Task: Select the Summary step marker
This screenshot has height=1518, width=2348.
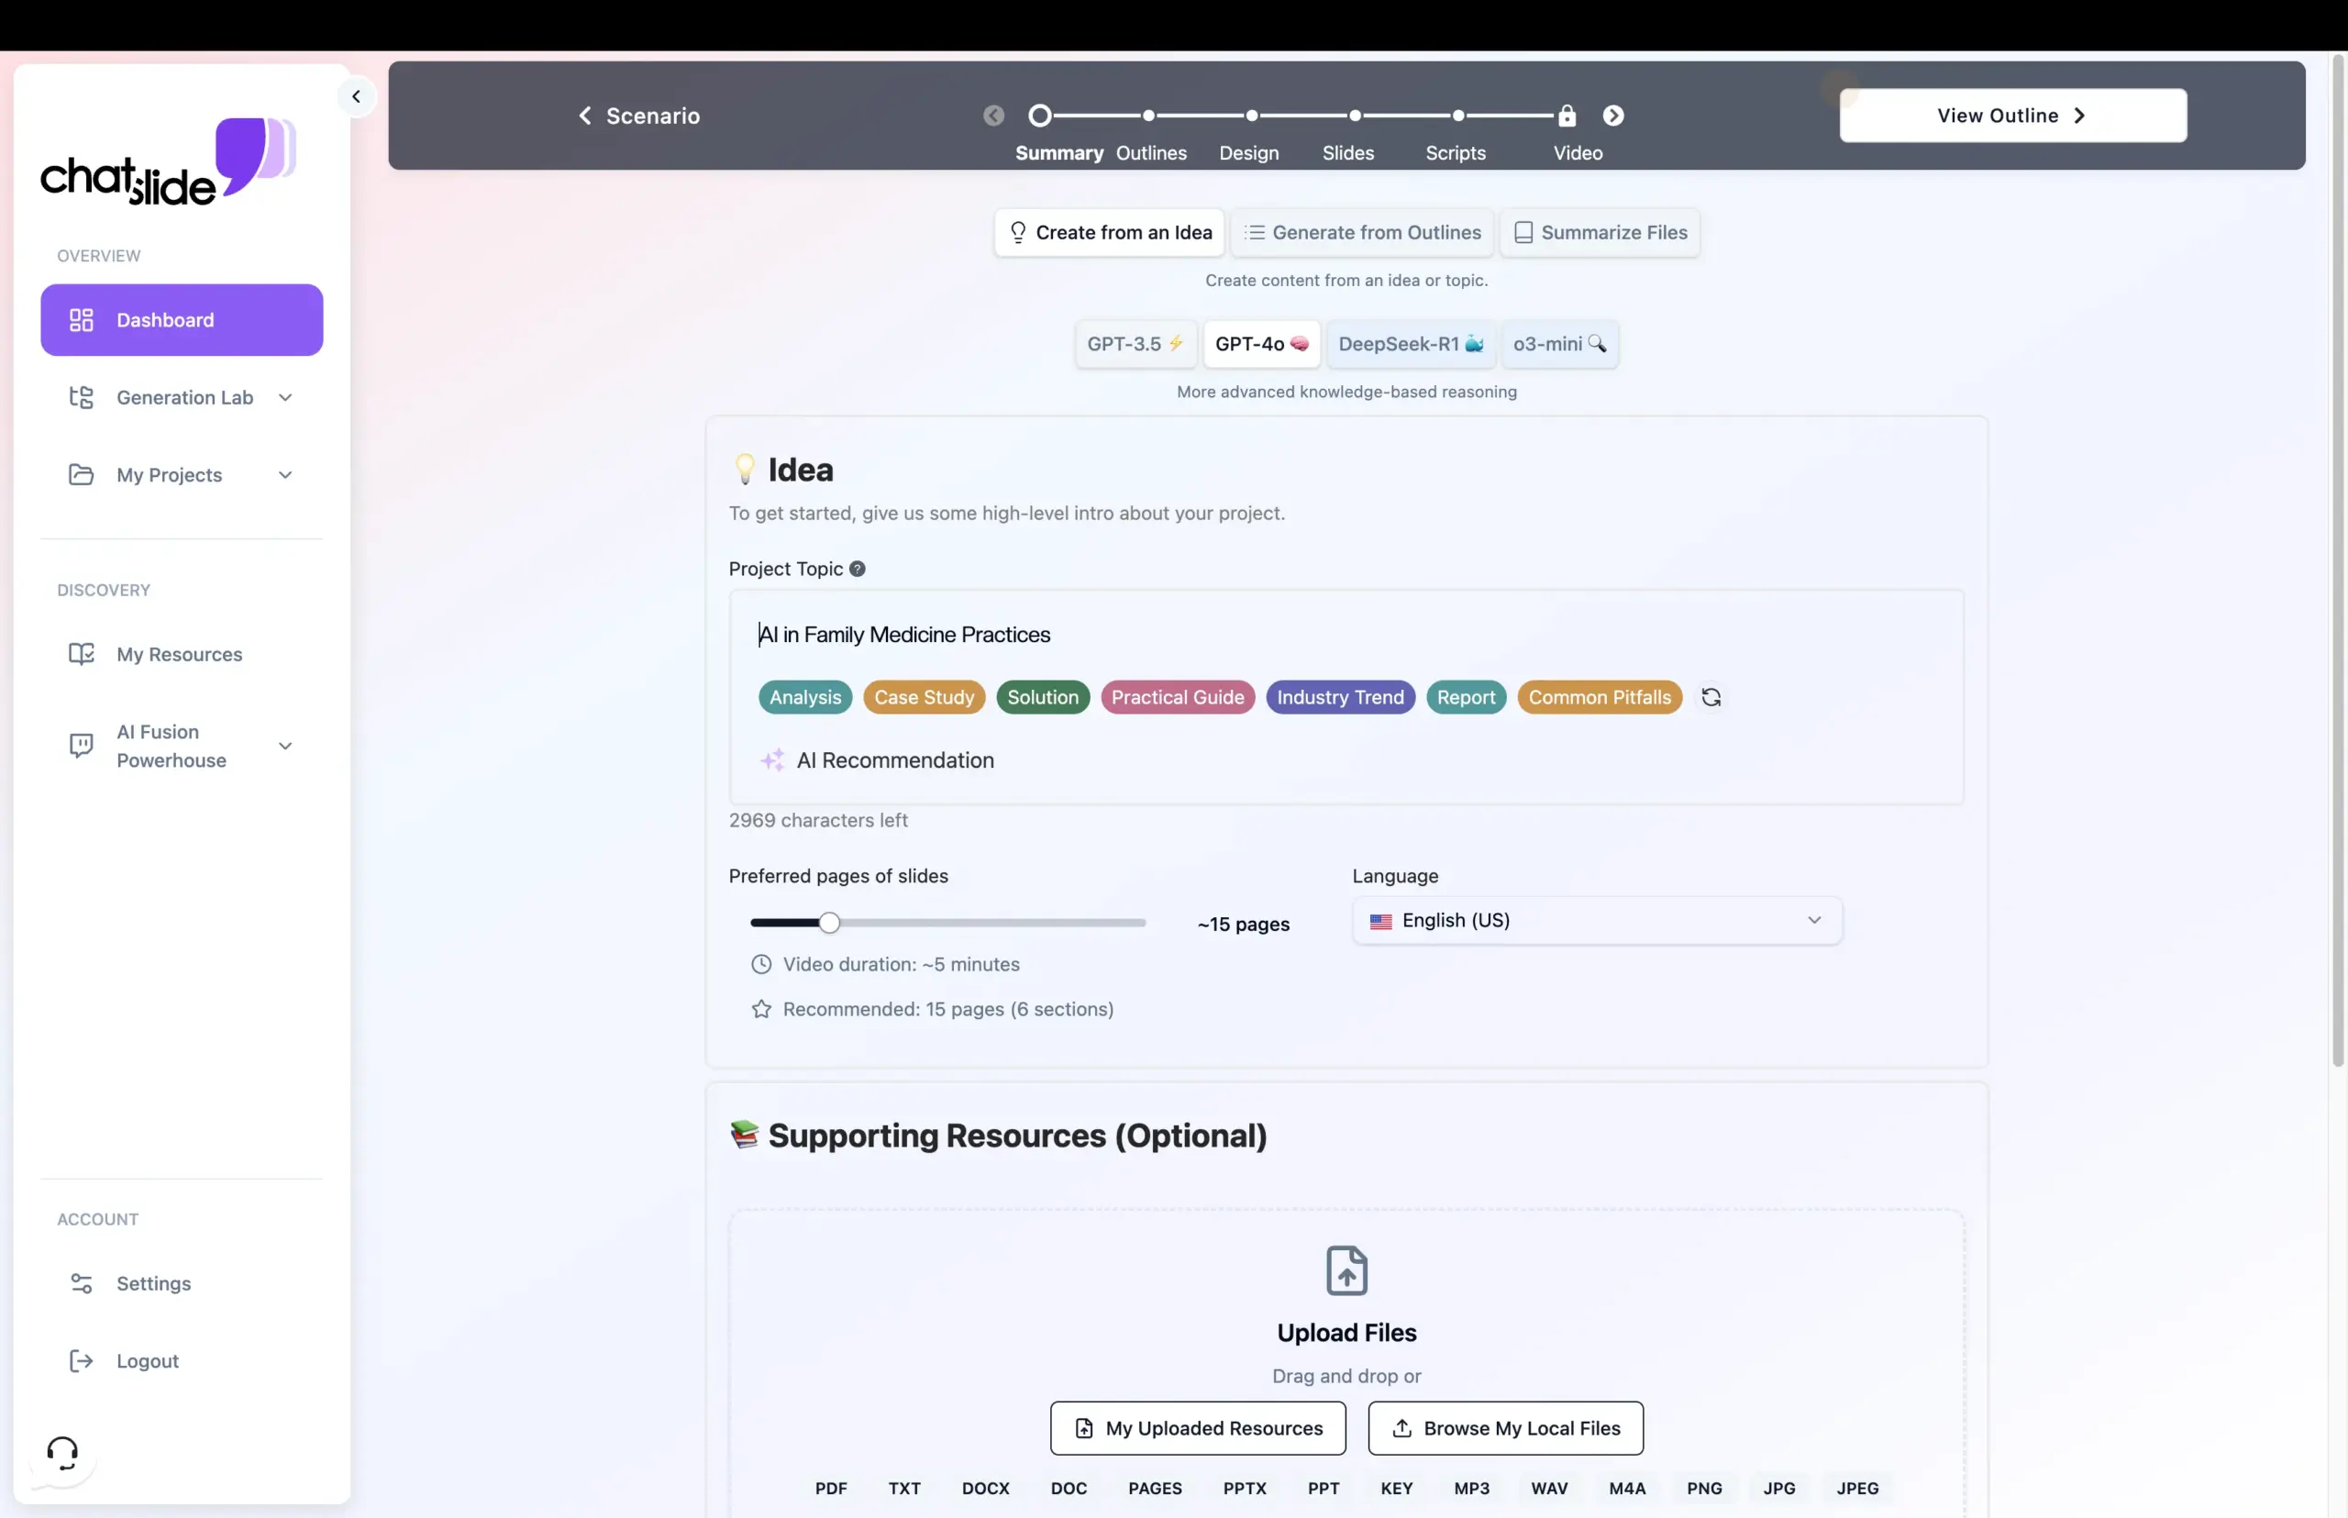Action: [x=1039, y=116]
